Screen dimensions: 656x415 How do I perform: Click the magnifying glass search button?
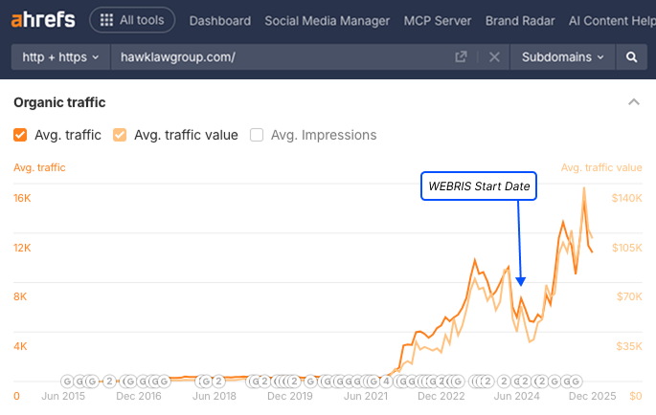tap(631, 57)
